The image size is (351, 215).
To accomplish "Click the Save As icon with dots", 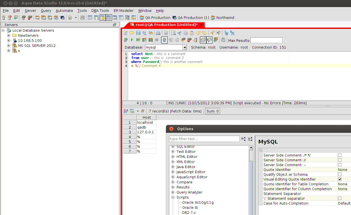I will click(144, 33).
